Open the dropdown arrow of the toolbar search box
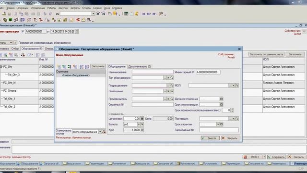Screen dimensions: 307x173 [94, 13]
